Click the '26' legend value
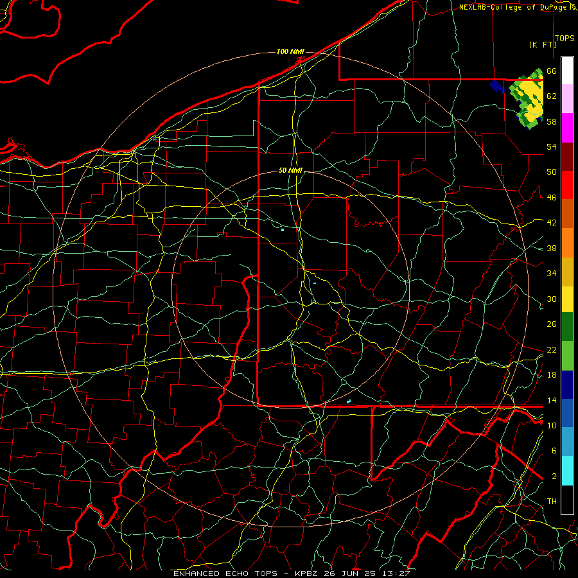 click(552, 324)
